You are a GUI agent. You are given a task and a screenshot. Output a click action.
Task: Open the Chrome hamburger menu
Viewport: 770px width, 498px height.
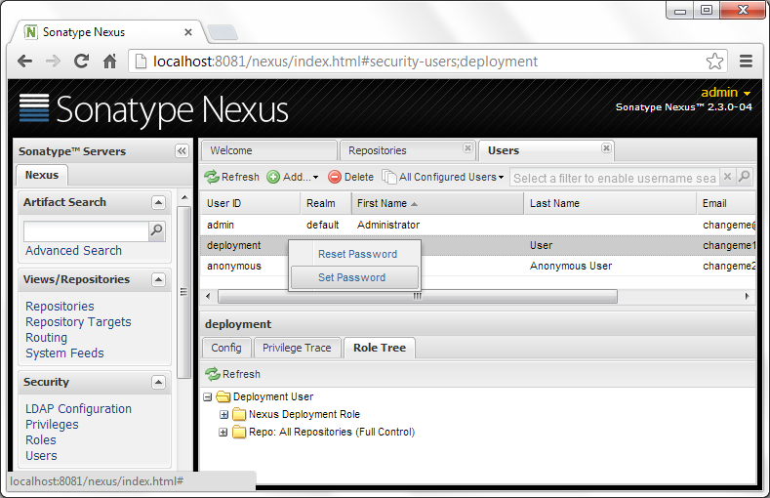746,62
